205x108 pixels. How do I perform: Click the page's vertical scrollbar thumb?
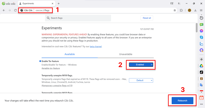click(197, 28)
